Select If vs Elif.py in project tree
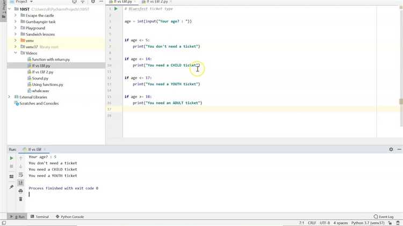 coord(41,65)
